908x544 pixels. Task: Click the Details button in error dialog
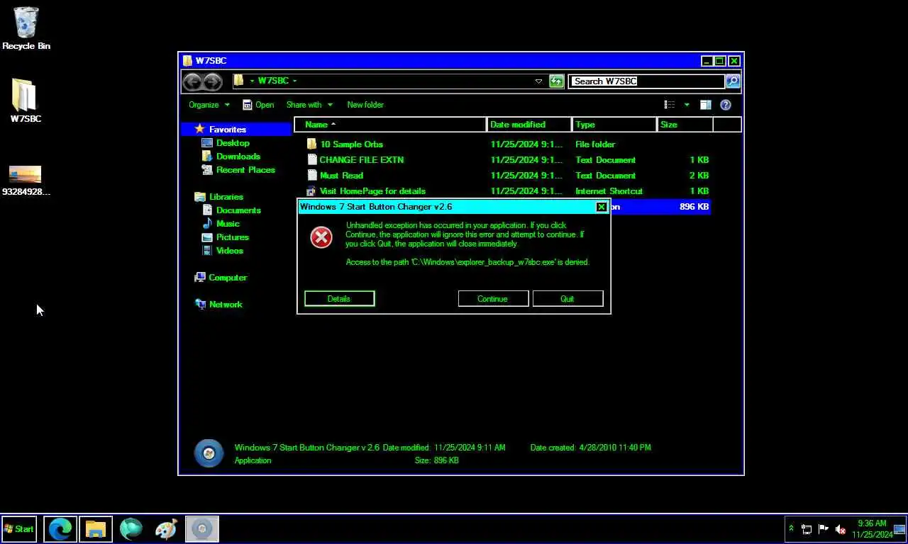tap(339, 299)
